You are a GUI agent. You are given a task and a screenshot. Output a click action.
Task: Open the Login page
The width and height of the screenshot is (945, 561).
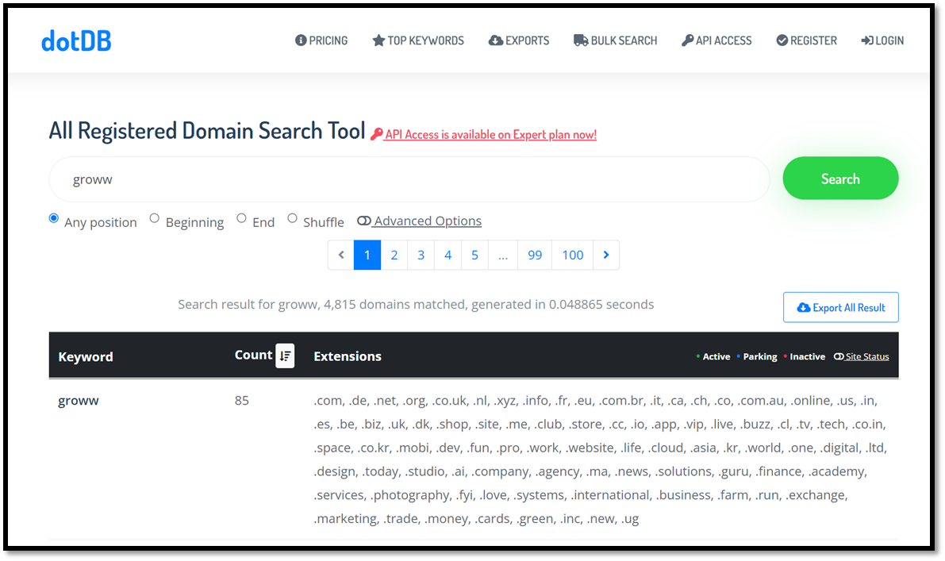click(882, 40)
